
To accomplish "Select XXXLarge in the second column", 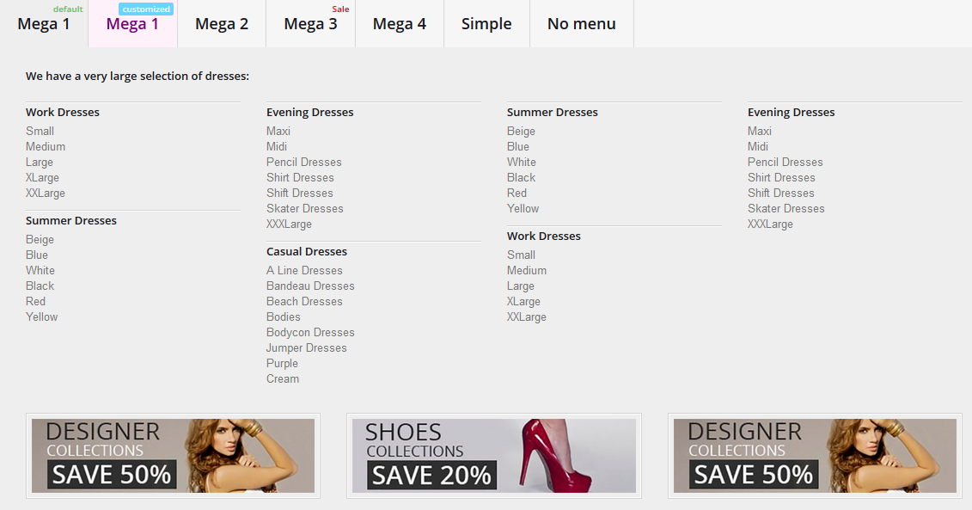I will 289,224.
